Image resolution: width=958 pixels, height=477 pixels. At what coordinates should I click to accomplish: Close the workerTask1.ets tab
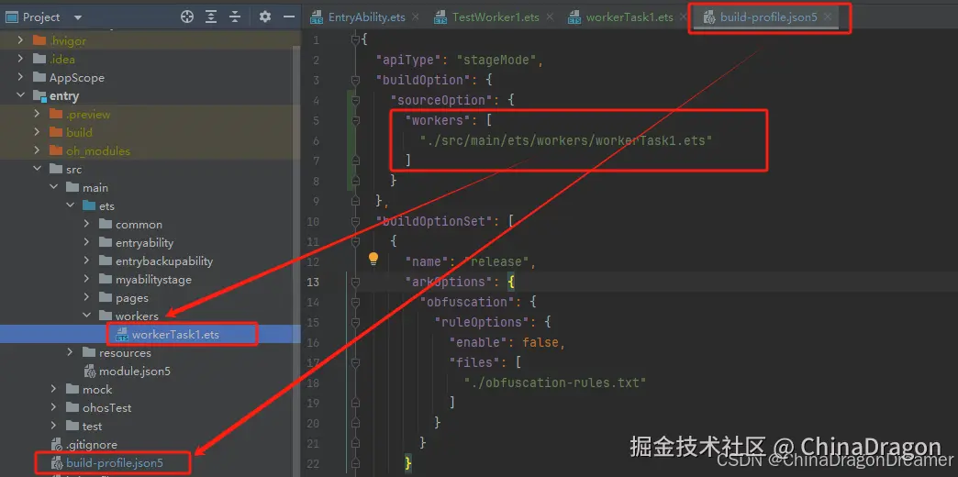pyautogui.click(x=684, y=17)
